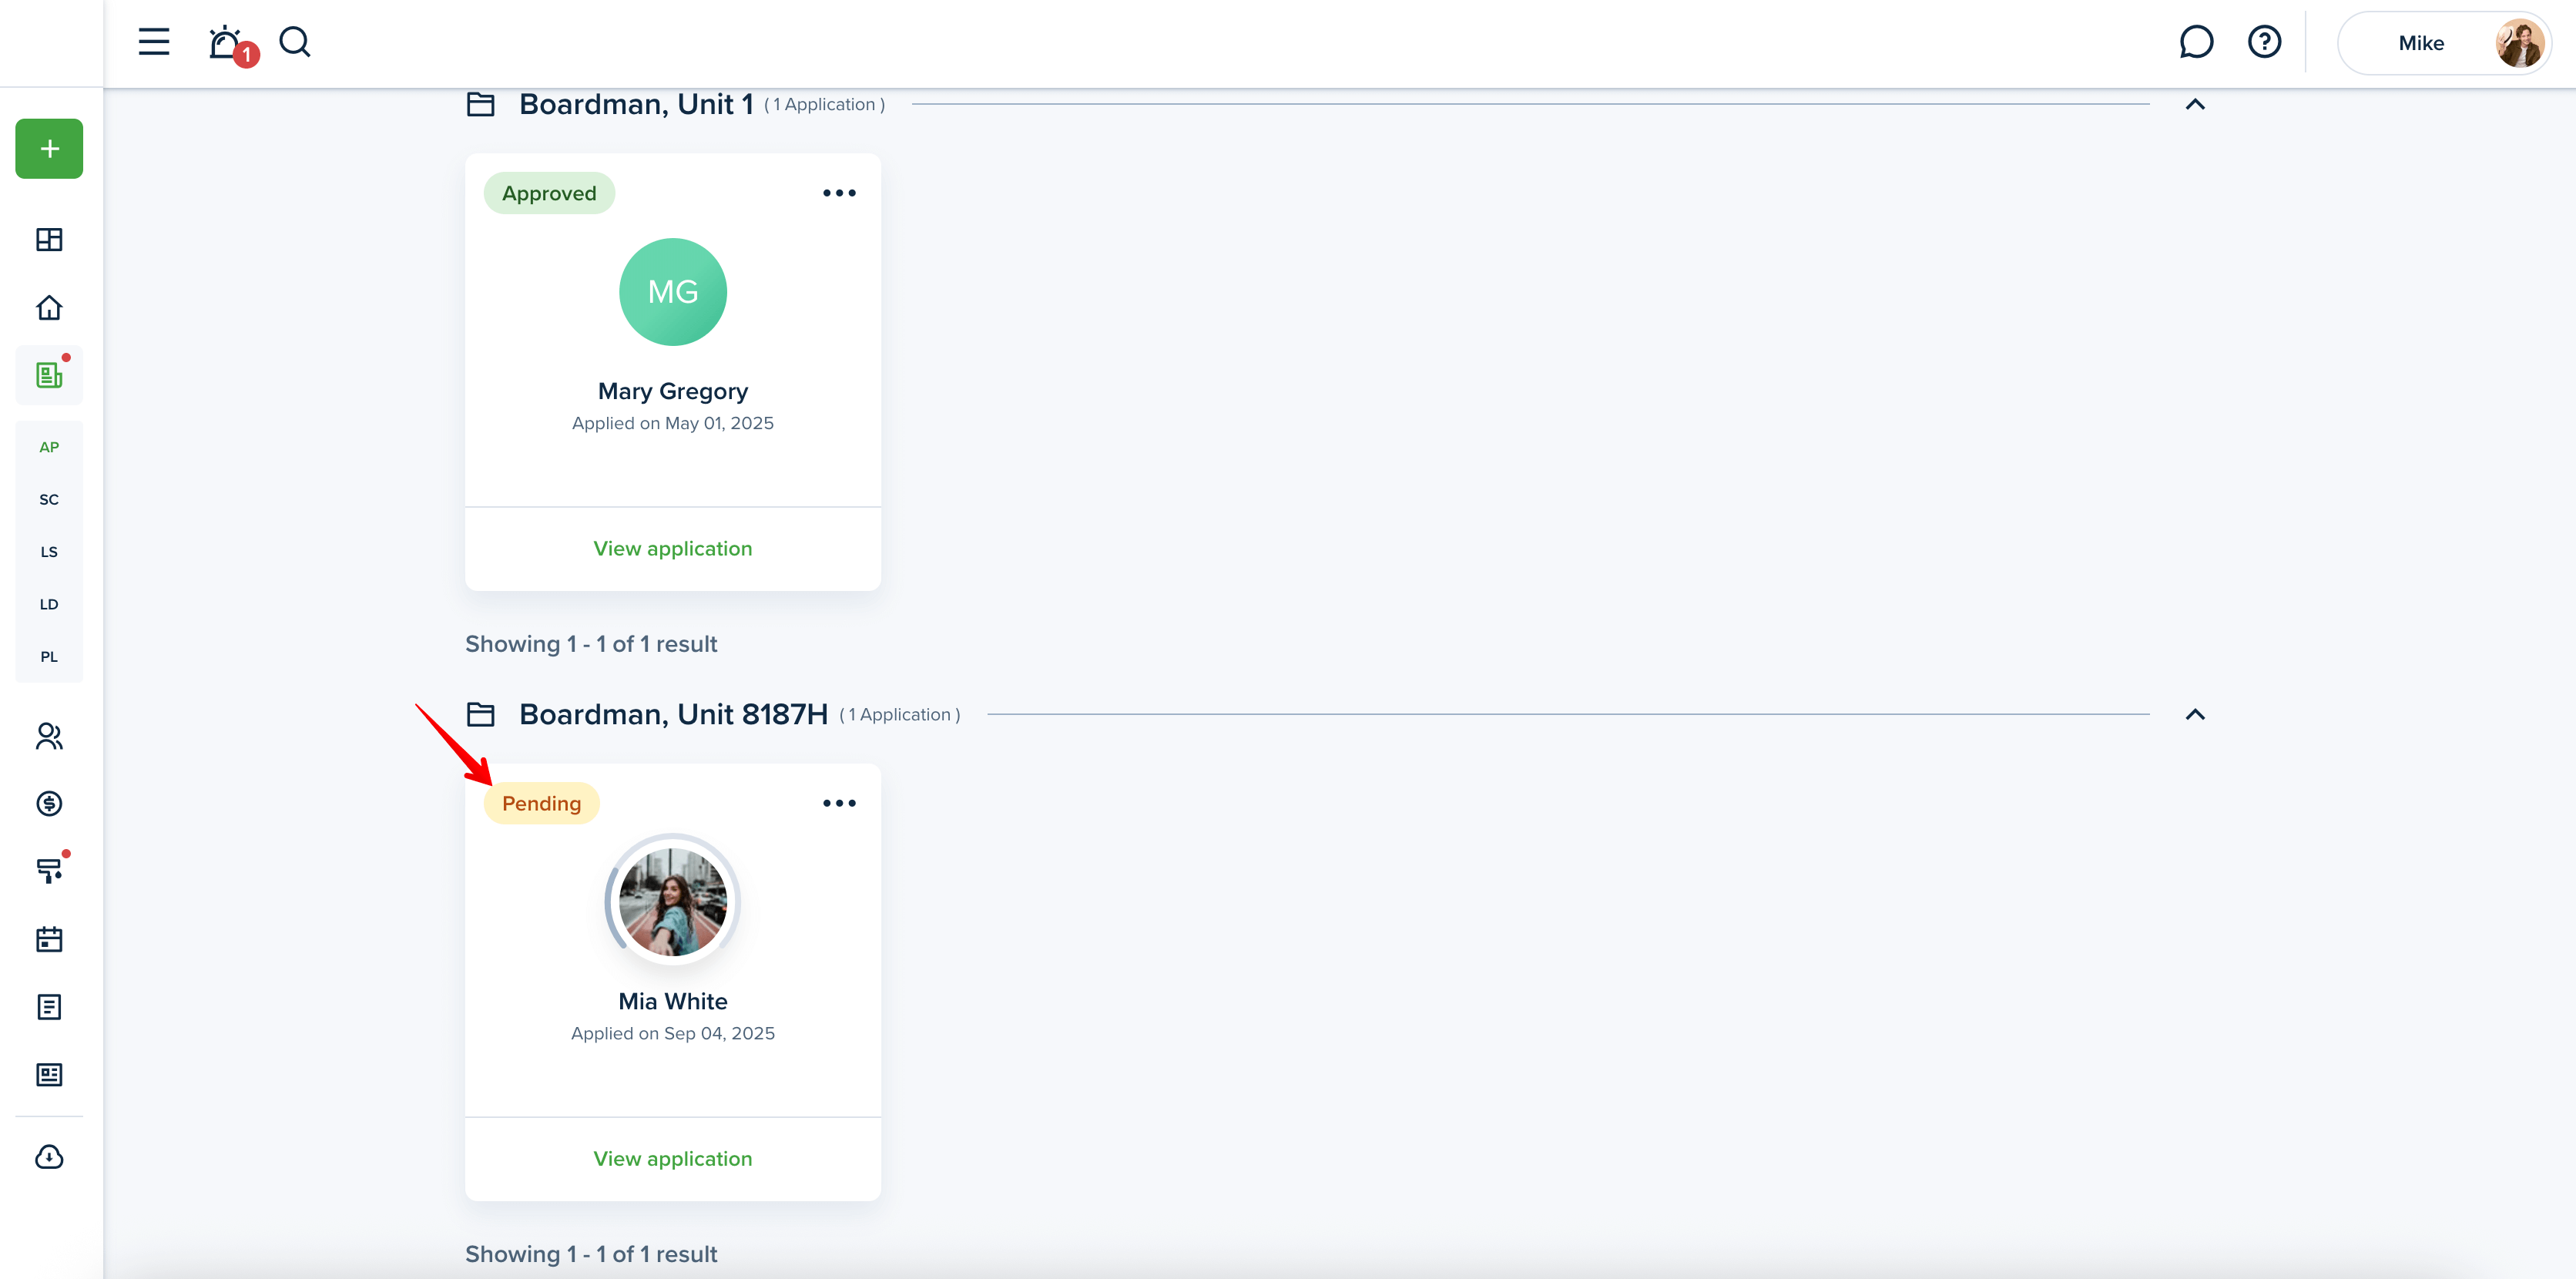Open the maintenance paint roller icon

point(49,870)
